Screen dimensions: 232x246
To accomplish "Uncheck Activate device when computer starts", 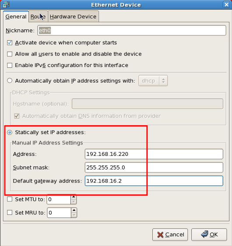I will [x=10, y=42].
